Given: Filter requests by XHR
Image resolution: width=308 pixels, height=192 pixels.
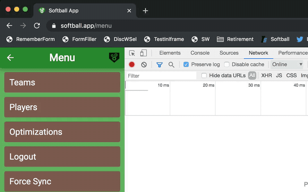Looking at the screenshot, I should (x=267, y=76).
